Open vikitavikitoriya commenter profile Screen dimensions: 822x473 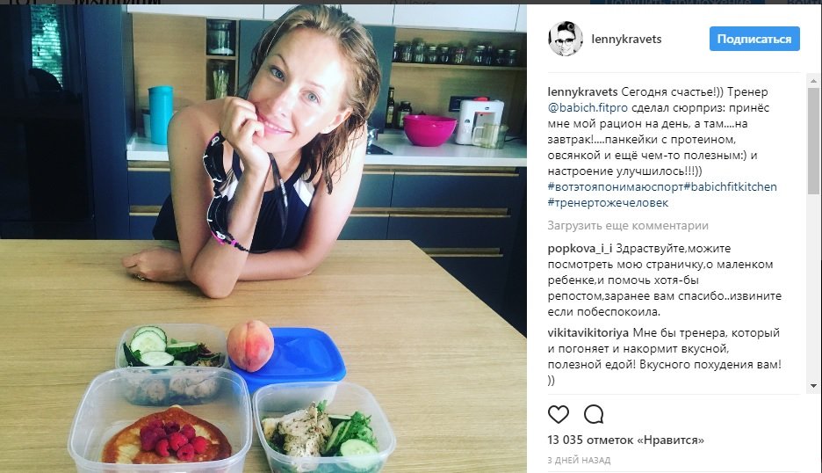[588, 333]
